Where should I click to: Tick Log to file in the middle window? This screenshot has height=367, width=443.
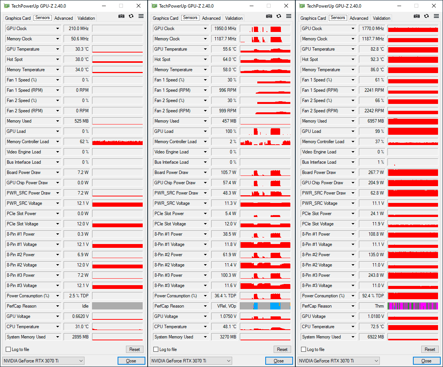click(156, 349)
